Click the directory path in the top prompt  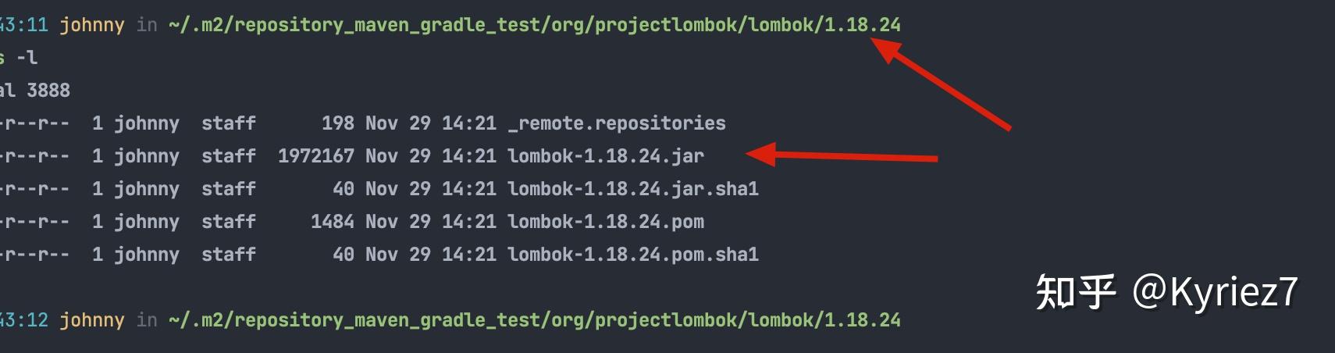pos(534,25)
